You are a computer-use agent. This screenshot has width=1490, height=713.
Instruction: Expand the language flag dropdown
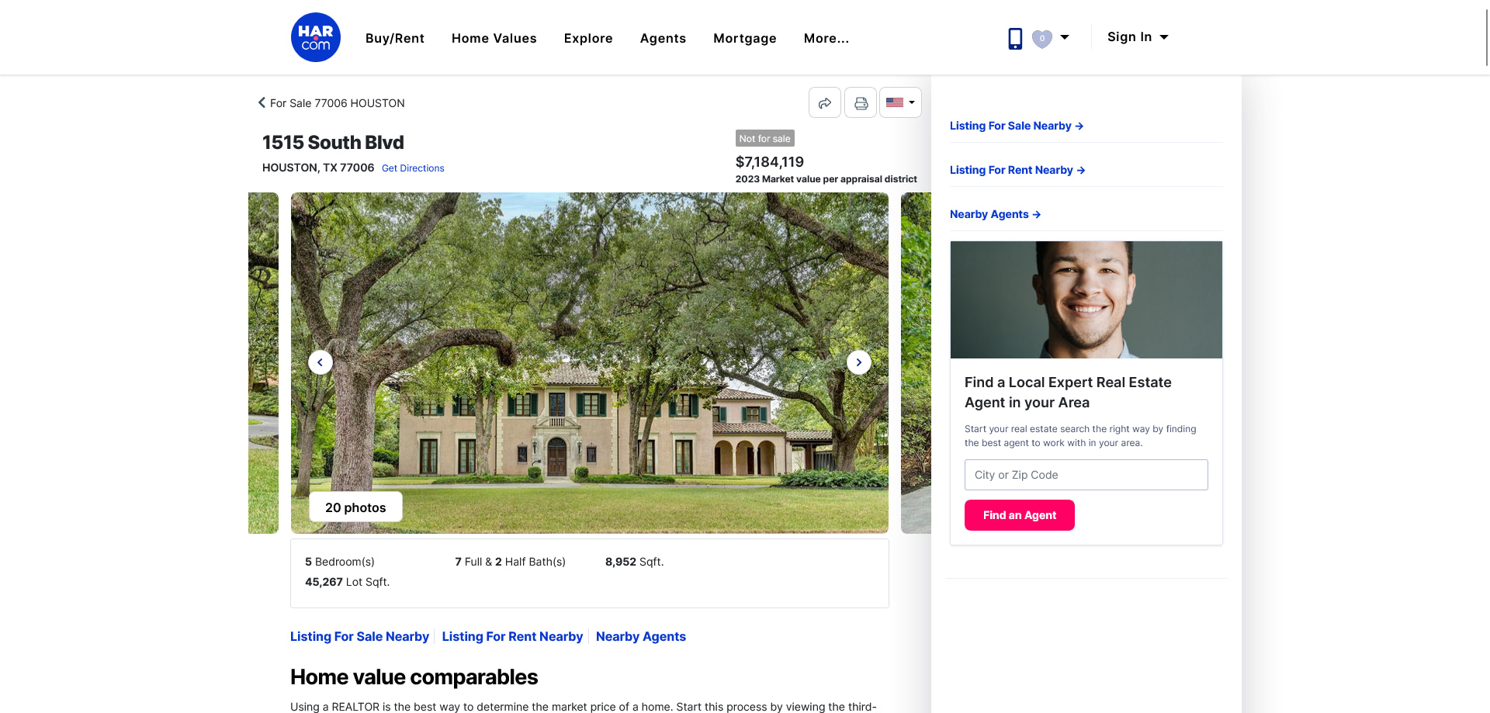point(900,102)
